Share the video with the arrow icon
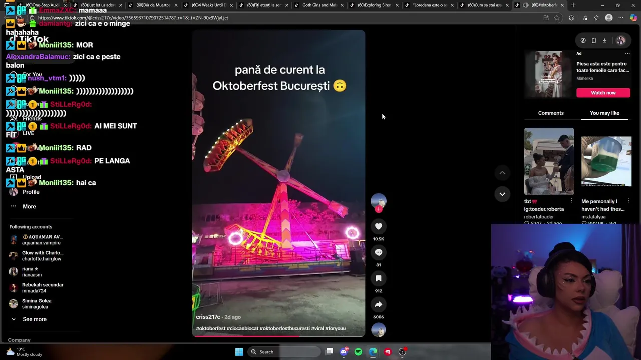The image size is (641, 360). [379, 304]
